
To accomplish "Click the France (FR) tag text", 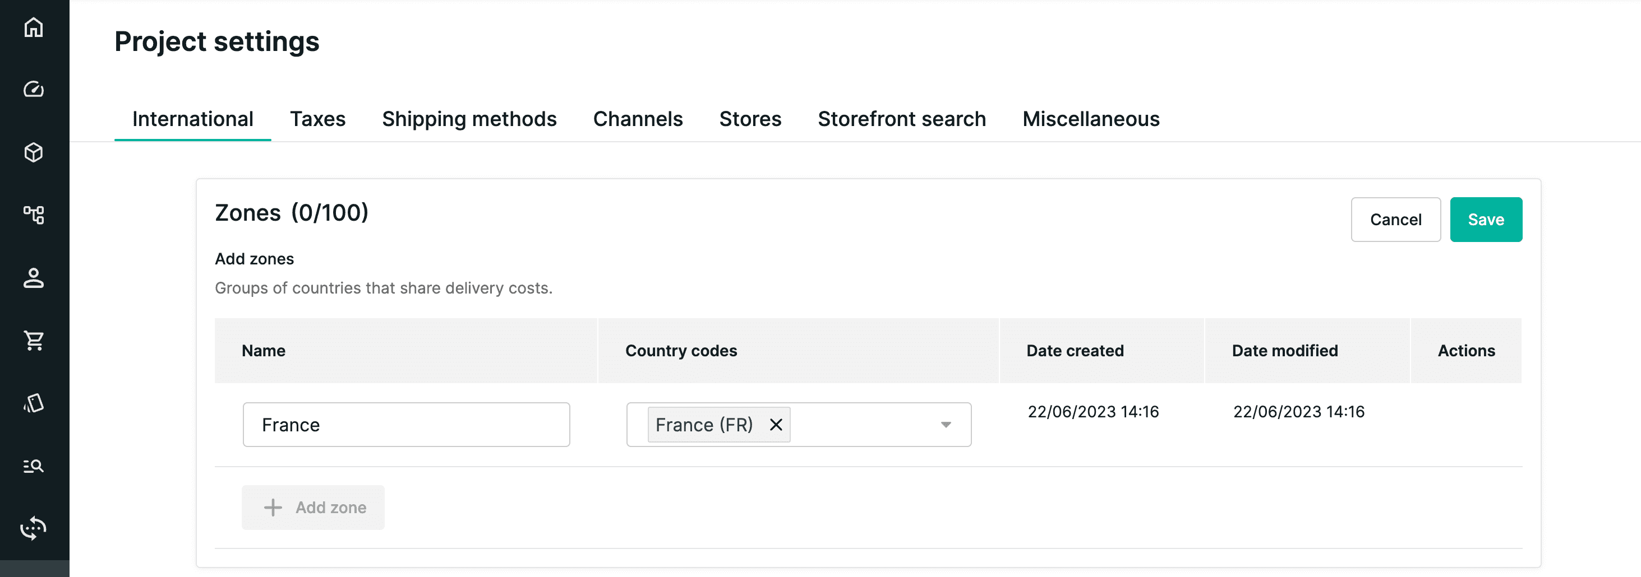I will click(704, 424).
